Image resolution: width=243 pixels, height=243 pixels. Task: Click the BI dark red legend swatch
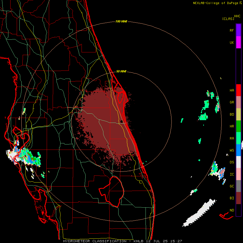[x=238, y=198]
